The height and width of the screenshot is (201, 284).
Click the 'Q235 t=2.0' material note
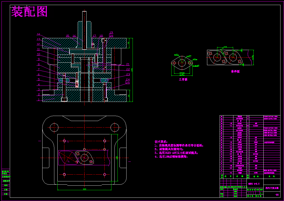(254, 184)
